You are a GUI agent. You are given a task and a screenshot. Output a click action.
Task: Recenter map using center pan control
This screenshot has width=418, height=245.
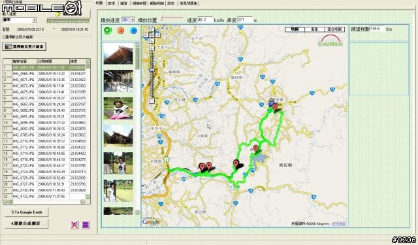click(152, 35)
